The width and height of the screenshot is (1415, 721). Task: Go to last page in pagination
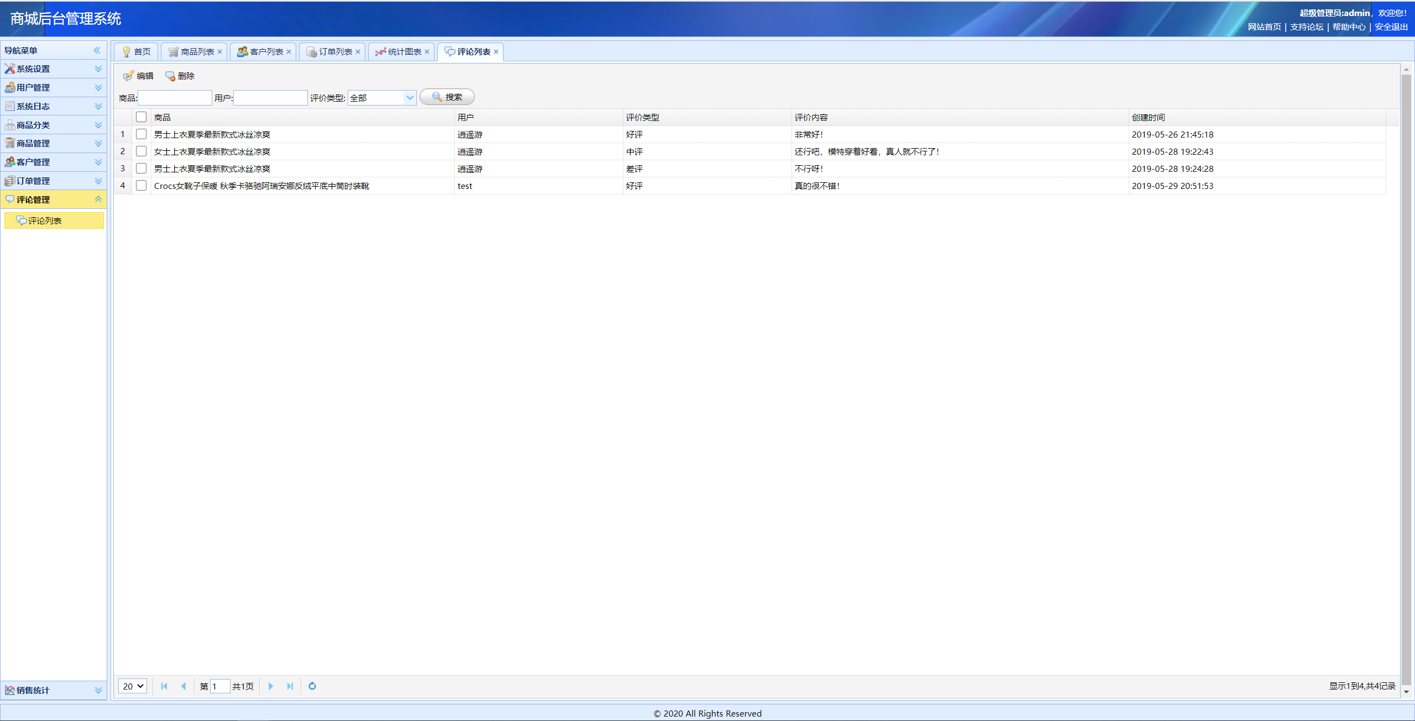[x=290, y=686]
